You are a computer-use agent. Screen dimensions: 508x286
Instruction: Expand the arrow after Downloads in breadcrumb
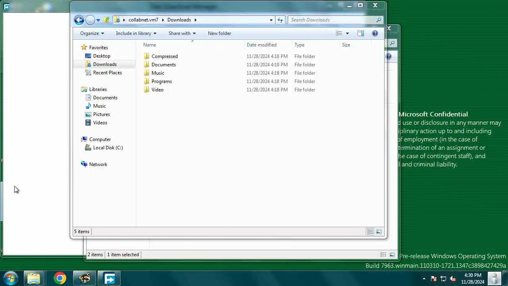click(195, 20)
